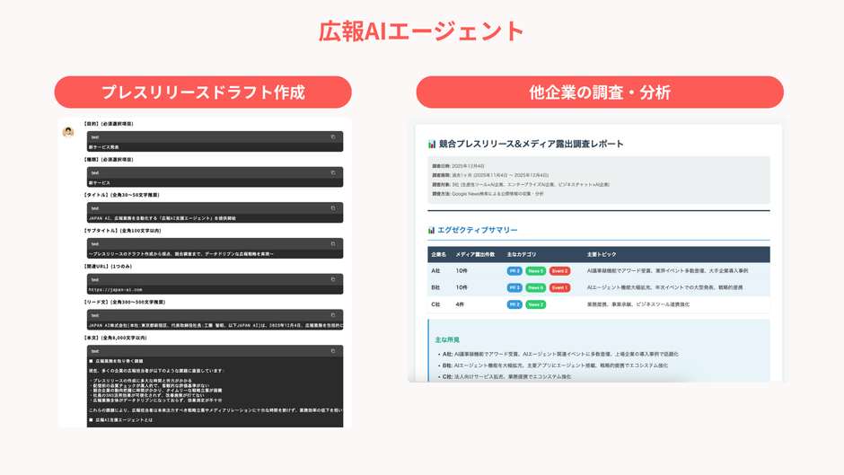Select the 他企業の調査・分析 red banner
This screenshot has width=844, height=475.
[599, 92]
